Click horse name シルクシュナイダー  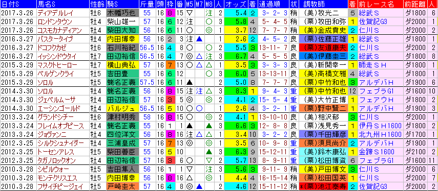pyautogui.click(x=60, y=144)
